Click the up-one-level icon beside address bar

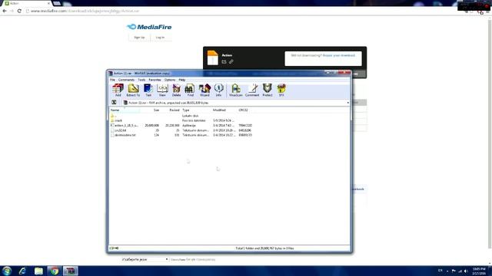(x=114, y=102)
